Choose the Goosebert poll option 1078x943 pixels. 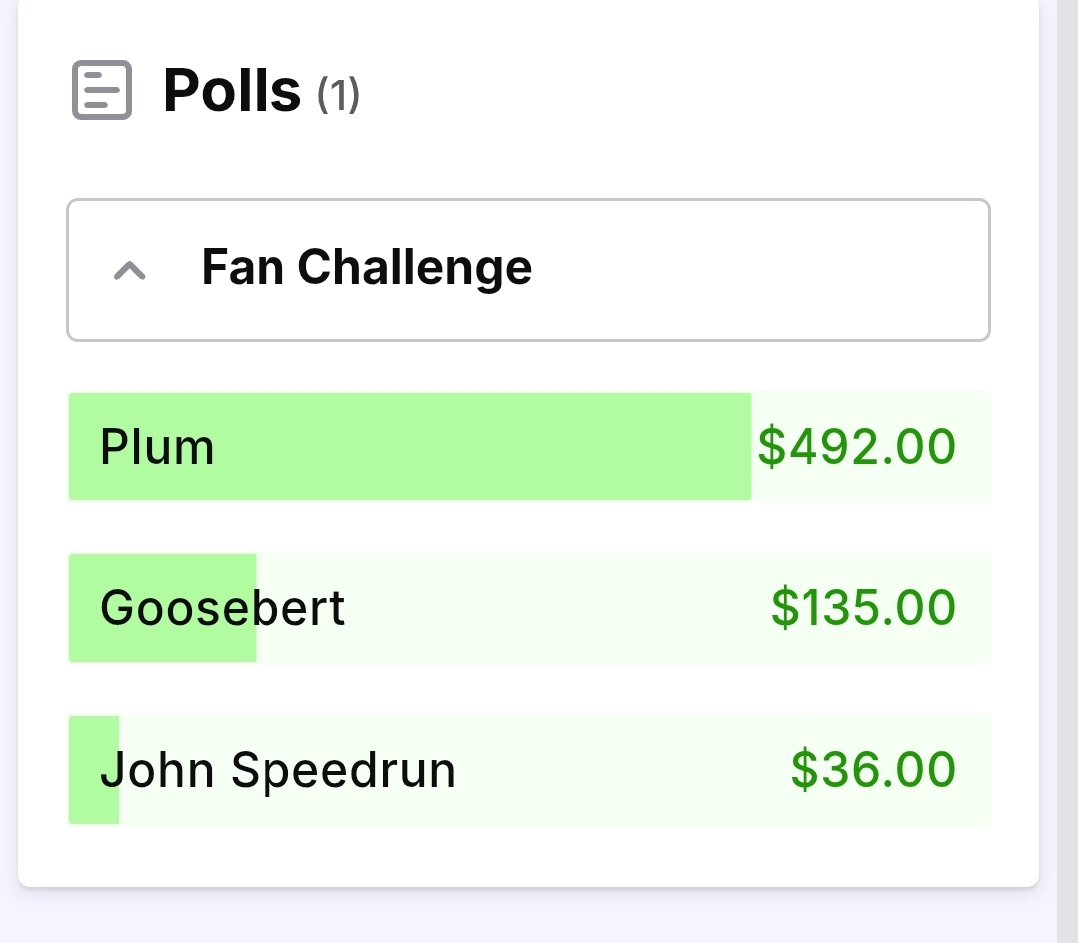pos(529,608)
